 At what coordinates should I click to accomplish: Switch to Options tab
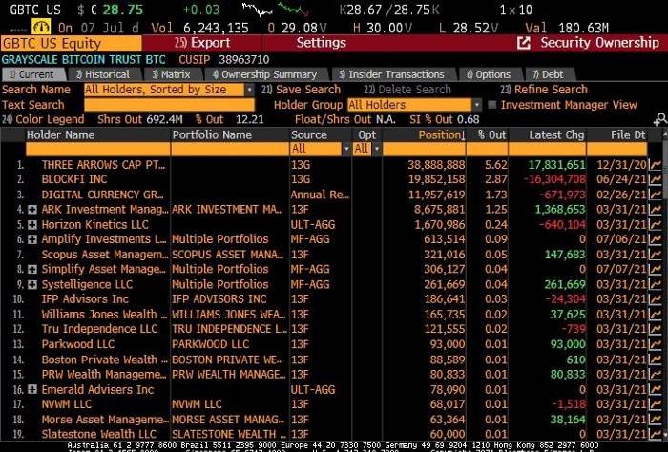489,74
